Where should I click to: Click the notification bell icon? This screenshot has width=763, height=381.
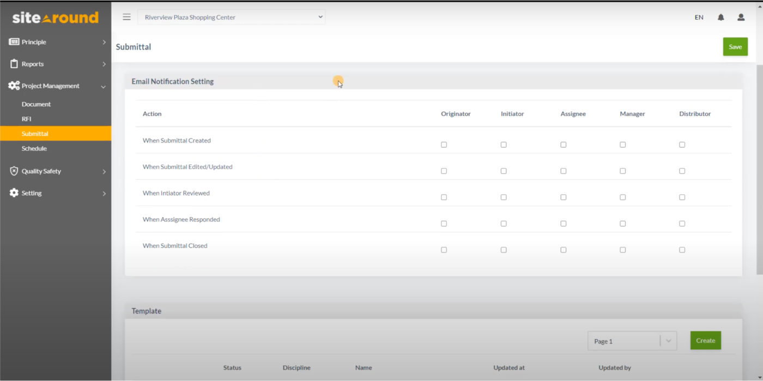click(720, 17)
